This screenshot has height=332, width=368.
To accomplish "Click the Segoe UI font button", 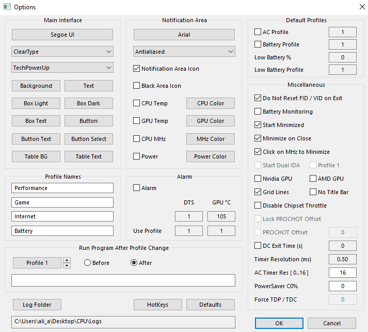I will coord(62,35).
